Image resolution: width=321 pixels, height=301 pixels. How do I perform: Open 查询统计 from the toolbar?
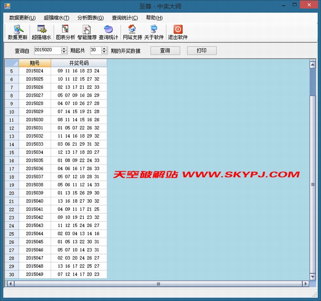point(109,32)
